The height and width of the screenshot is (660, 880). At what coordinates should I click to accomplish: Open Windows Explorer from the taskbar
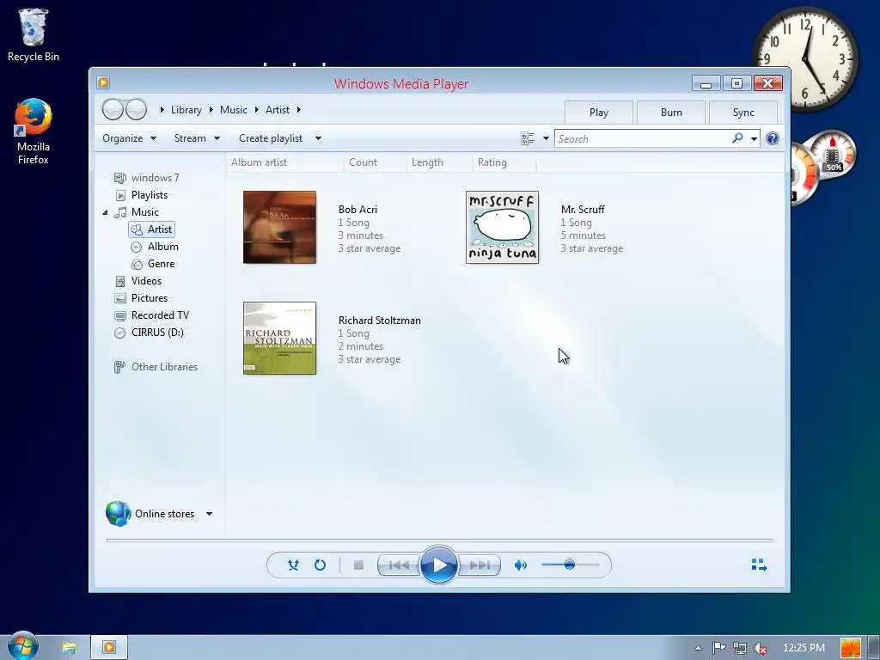click(69, 648)
